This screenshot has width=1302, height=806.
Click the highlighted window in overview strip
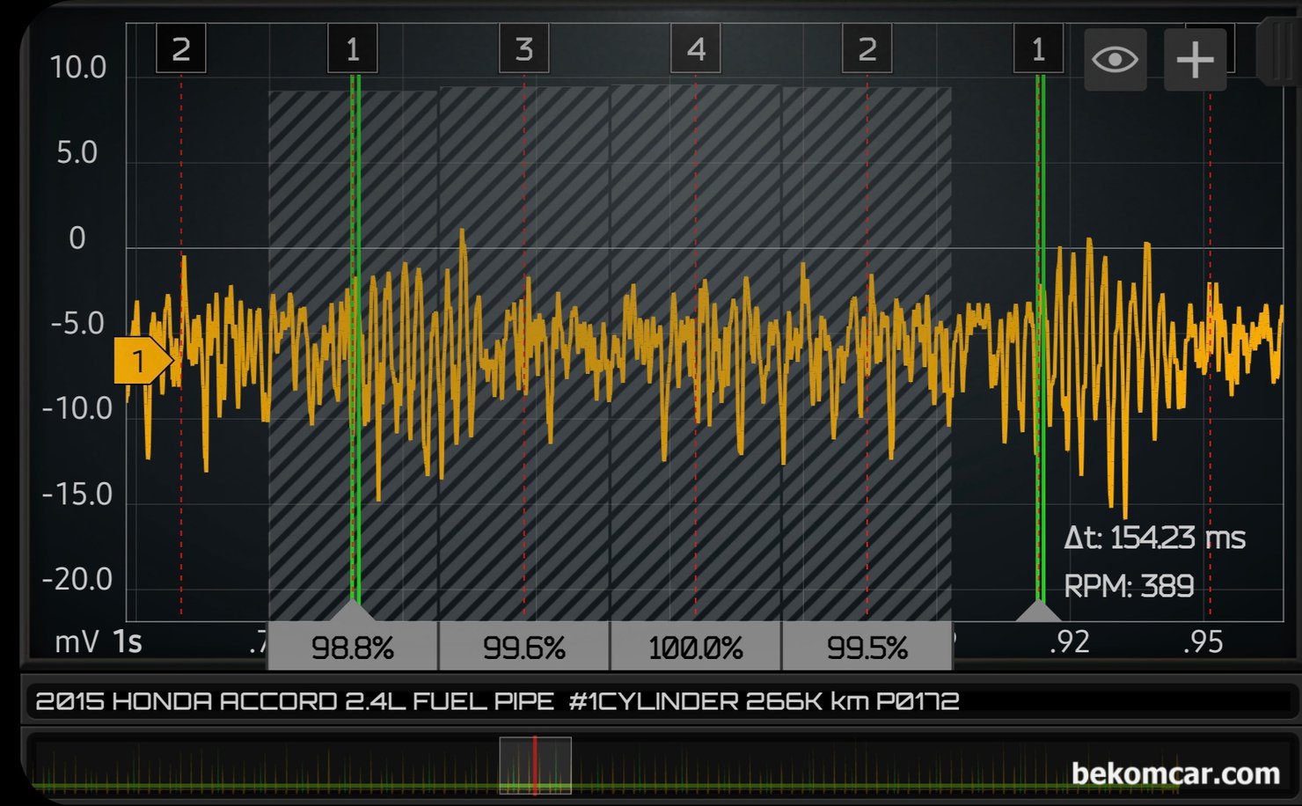(x=535, y=766)
